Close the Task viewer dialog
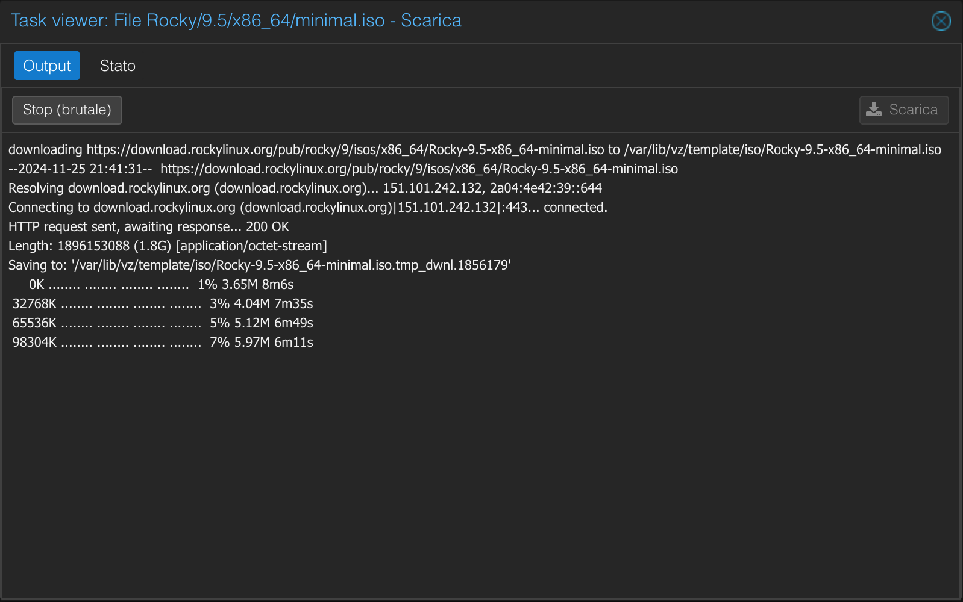963x602 pixels. [x=941, y=21]
